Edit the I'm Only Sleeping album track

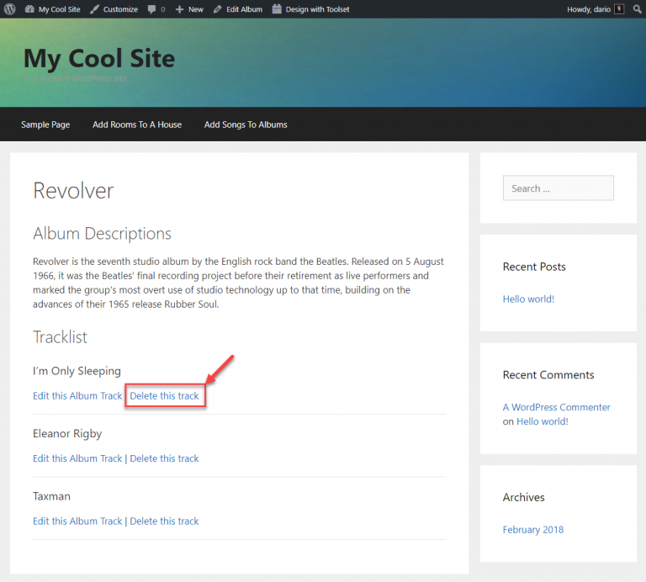pos(77,396)
